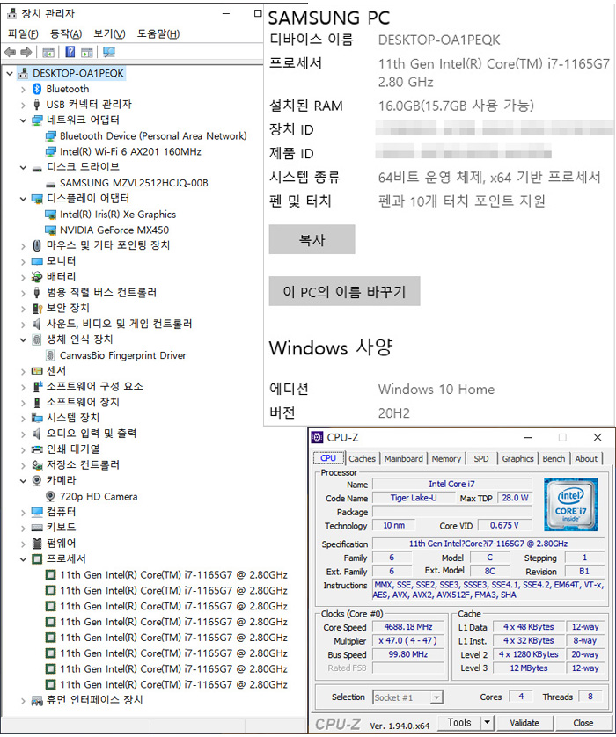Switch to the SPD tab in CPU-Z
The height and width of the screenshot is (737, 616).
[481, 459]
